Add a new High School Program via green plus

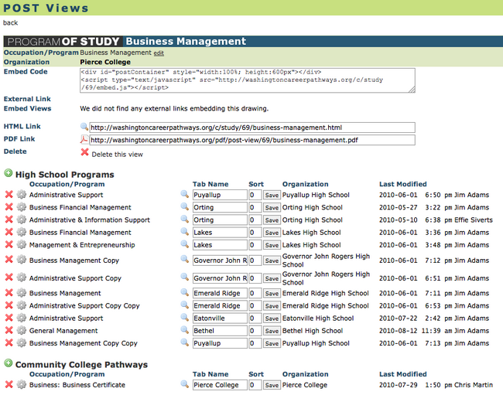pyautogui.click(x=8, y=173)
